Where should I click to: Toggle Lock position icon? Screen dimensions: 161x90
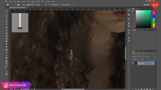(x=140, y=59)
